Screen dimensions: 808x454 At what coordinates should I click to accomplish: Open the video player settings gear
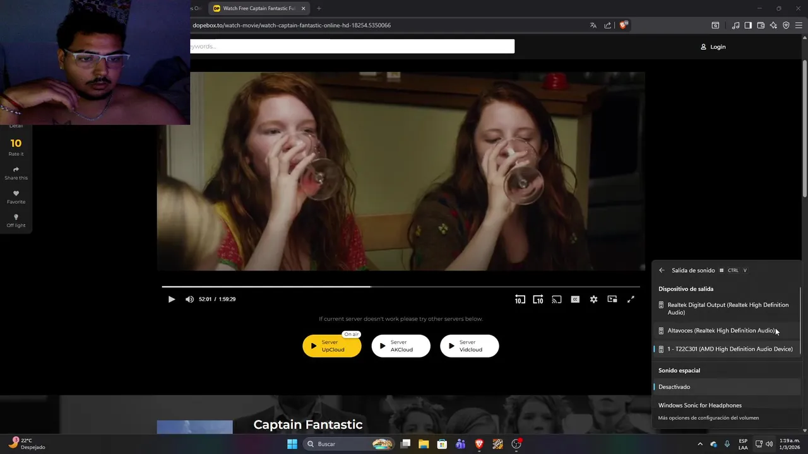tap(593, 300)
